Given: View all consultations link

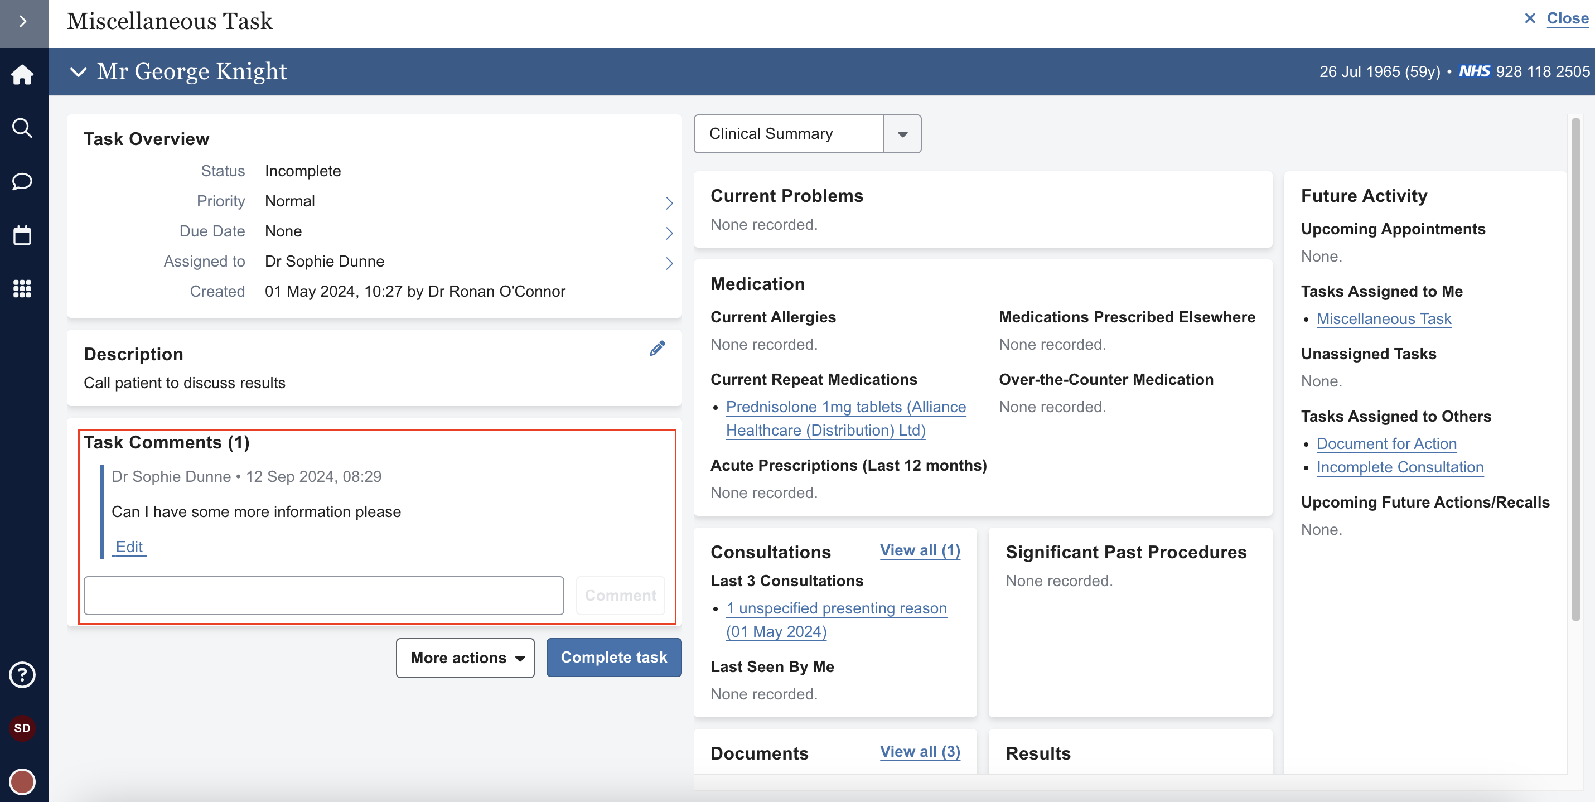Looking at the screenshot, I should (x=919, y=550).
